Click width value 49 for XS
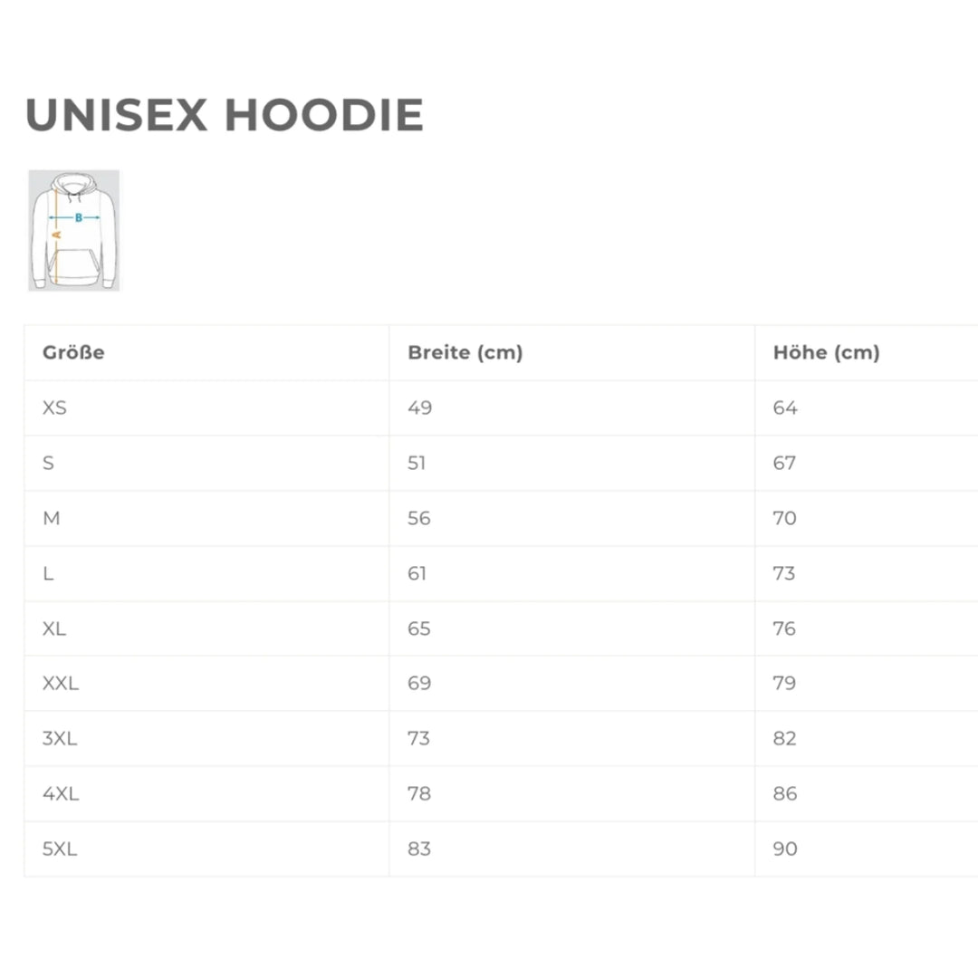Screen dimensions: 978x978 tap(420, 408)
